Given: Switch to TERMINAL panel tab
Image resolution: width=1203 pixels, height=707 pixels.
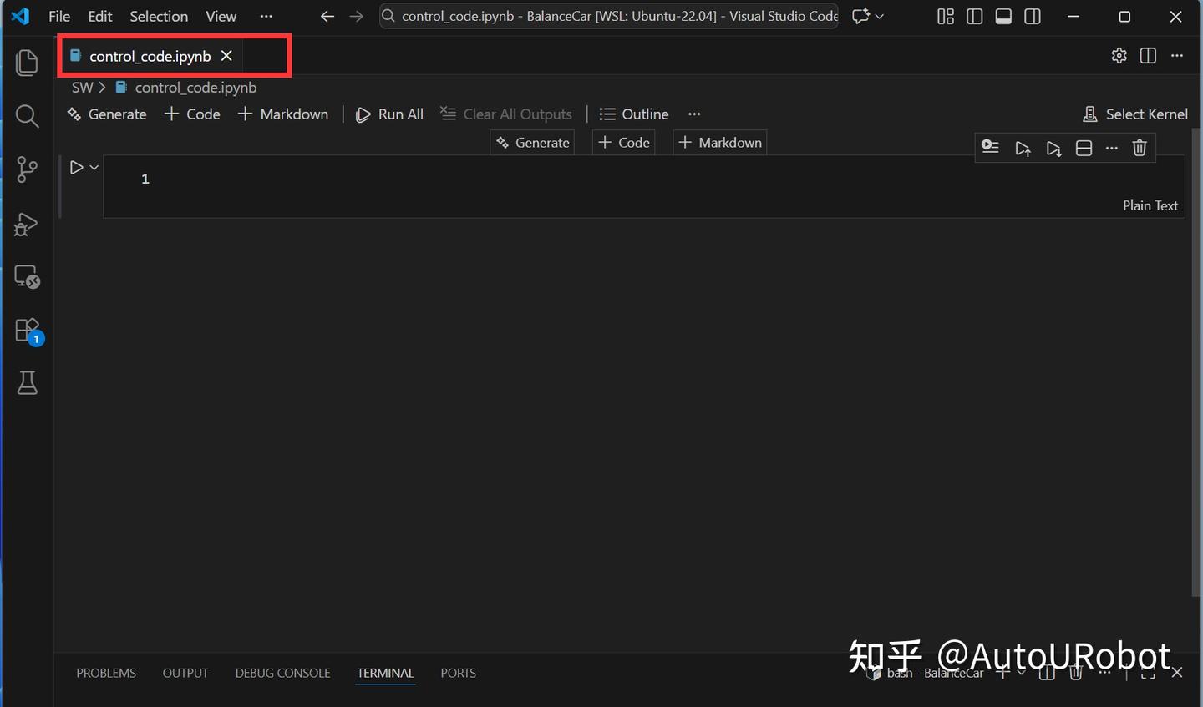Looking at the screenshot, I should [x=385, y=673].
